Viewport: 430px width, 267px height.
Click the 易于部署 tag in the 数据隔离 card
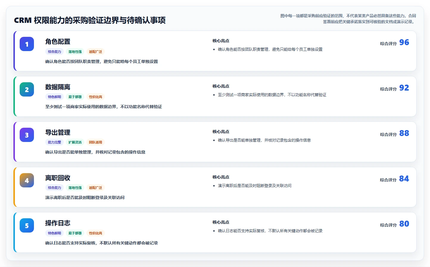pos(75,97)
